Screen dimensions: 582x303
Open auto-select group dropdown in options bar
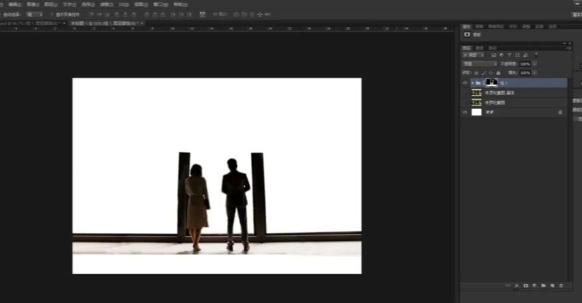tap(35, 15)
